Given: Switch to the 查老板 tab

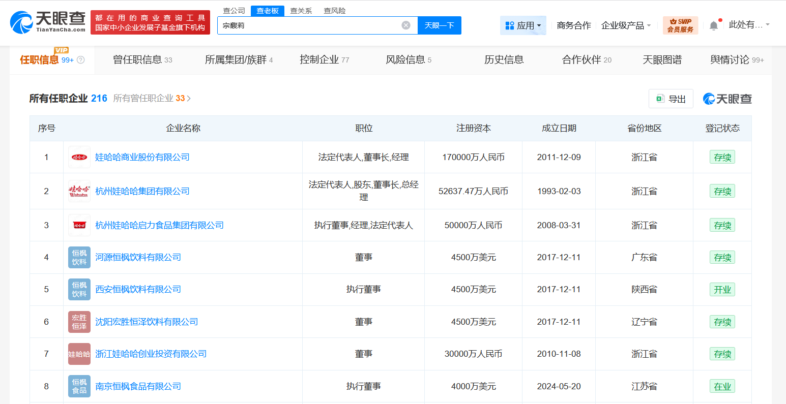Looking at the screenshot, I should pos(268,10).
